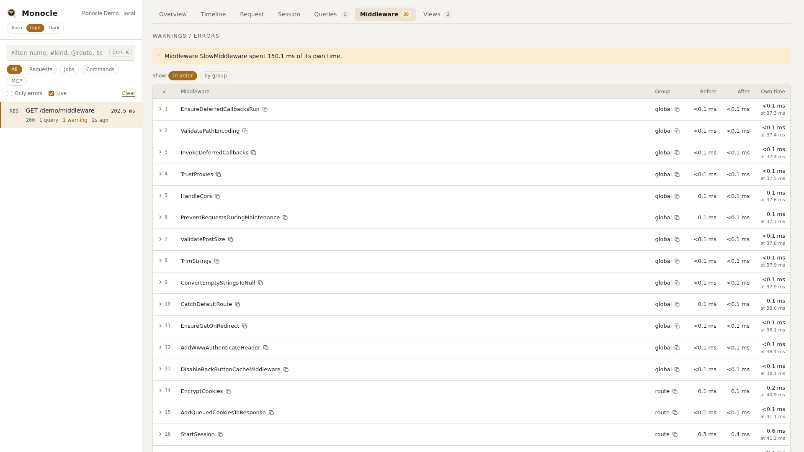804x452 pixels.
Task: Switch to the Queries tab
Action: [331, 14]
